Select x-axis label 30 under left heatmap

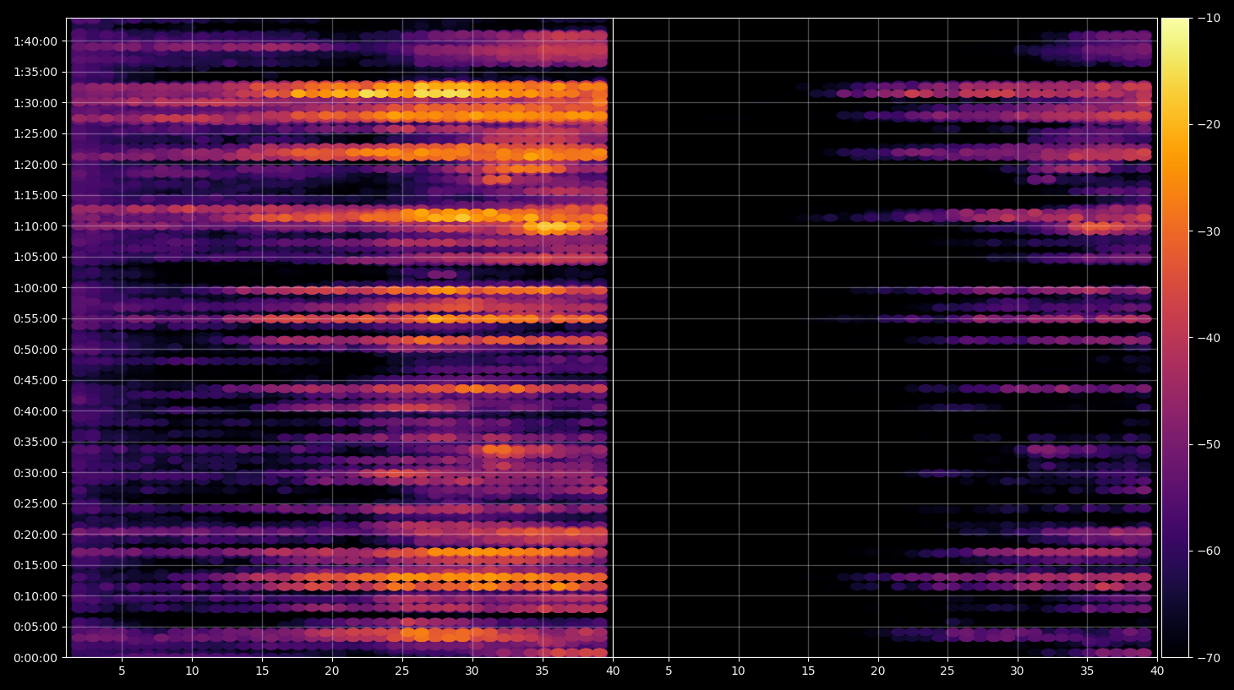click(472, 671)
